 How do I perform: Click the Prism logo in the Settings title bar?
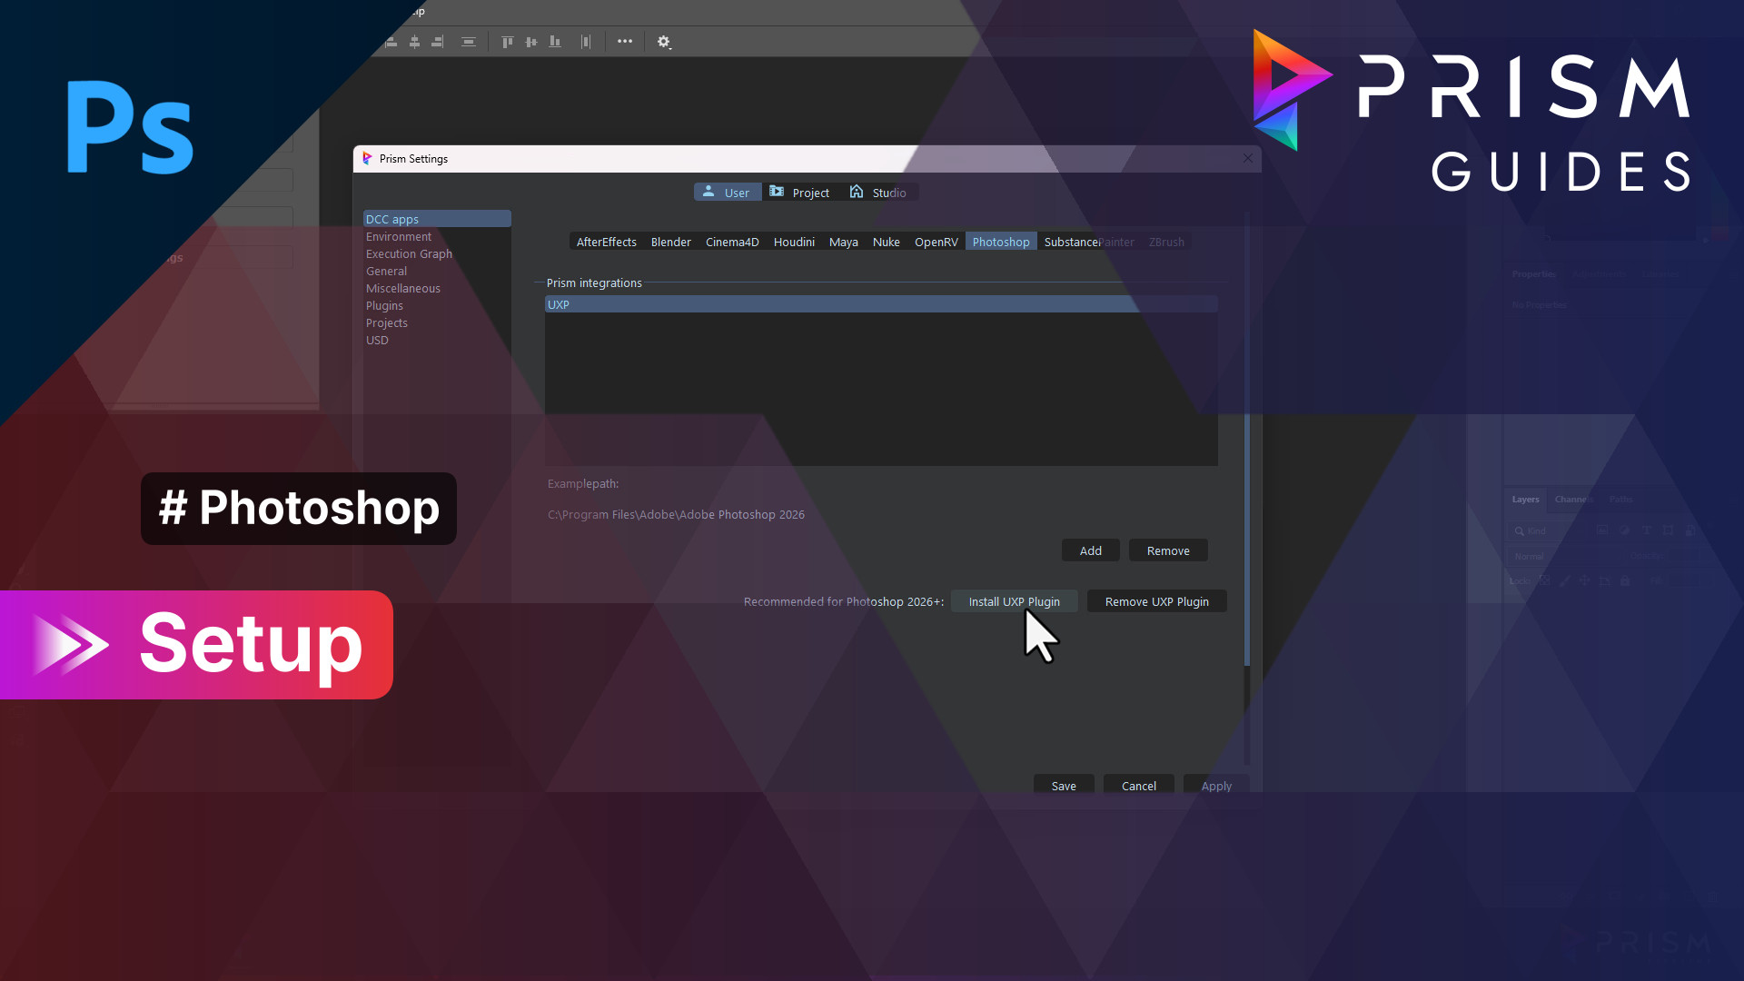(x=367, y=158)
